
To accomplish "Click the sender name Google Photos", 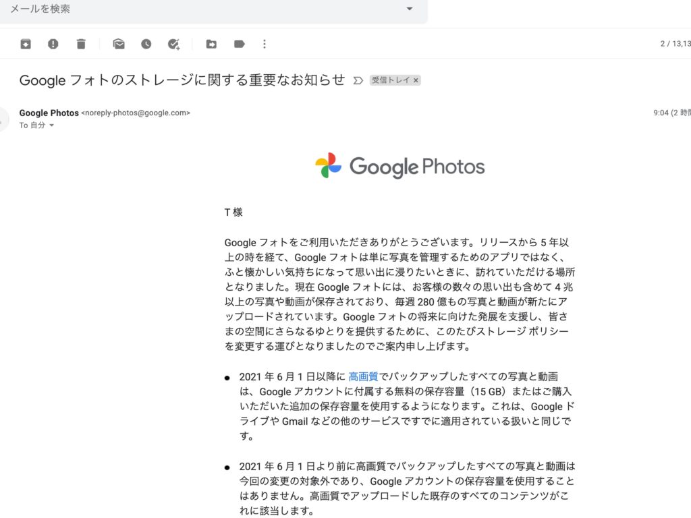I will click(49, 113).
